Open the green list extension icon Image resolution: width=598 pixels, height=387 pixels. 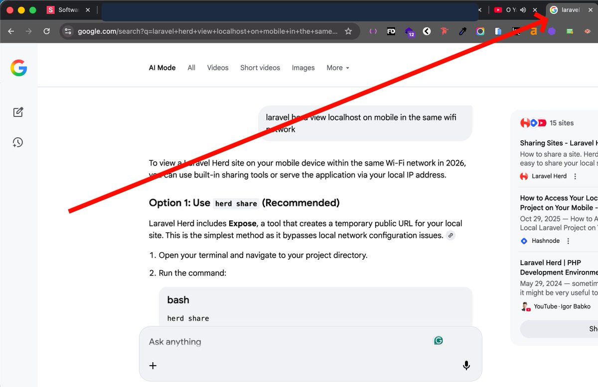[570, 31]
